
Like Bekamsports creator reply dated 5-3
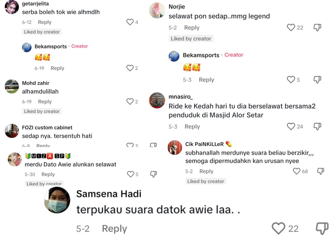click(291, 80)
